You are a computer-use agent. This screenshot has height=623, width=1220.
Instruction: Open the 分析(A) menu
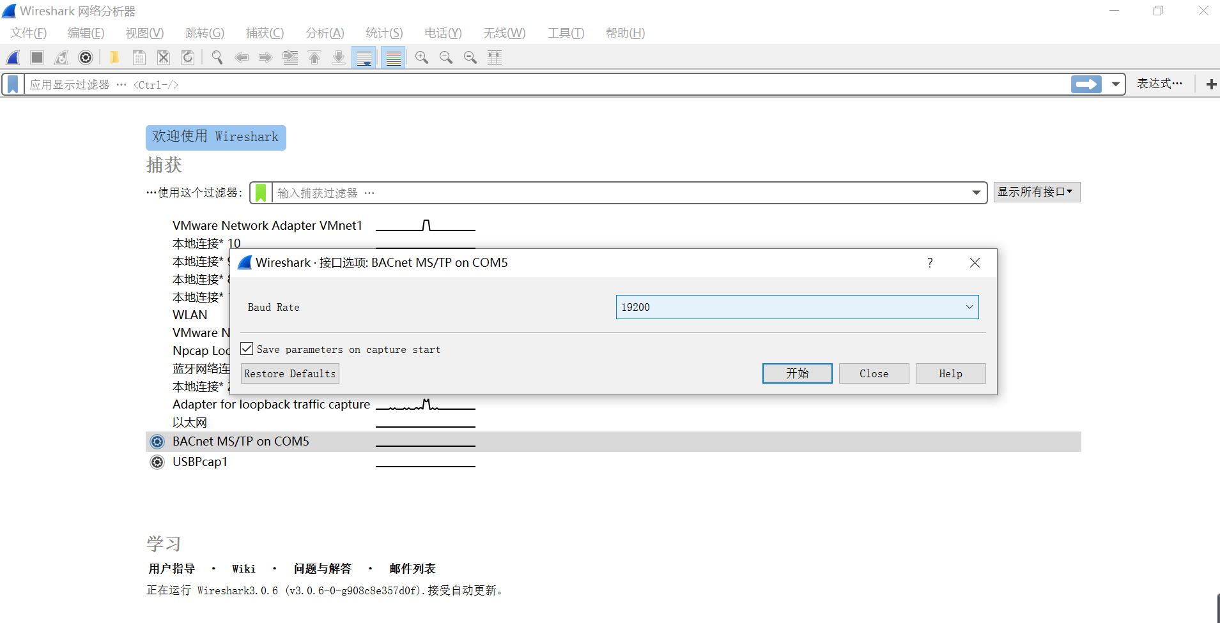coord(325,33)
